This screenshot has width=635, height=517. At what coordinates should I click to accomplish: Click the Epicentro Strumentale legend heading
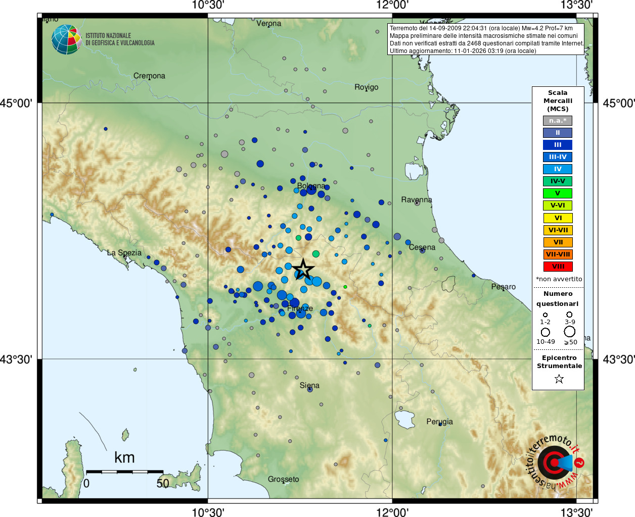(559, 361)
